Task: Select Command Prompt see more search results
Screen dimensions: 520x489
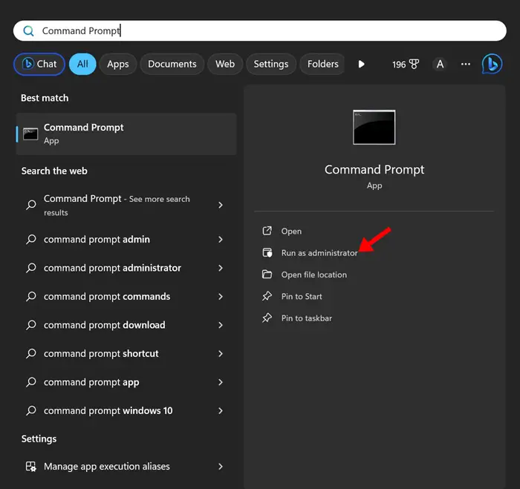Action: (126, 205)
